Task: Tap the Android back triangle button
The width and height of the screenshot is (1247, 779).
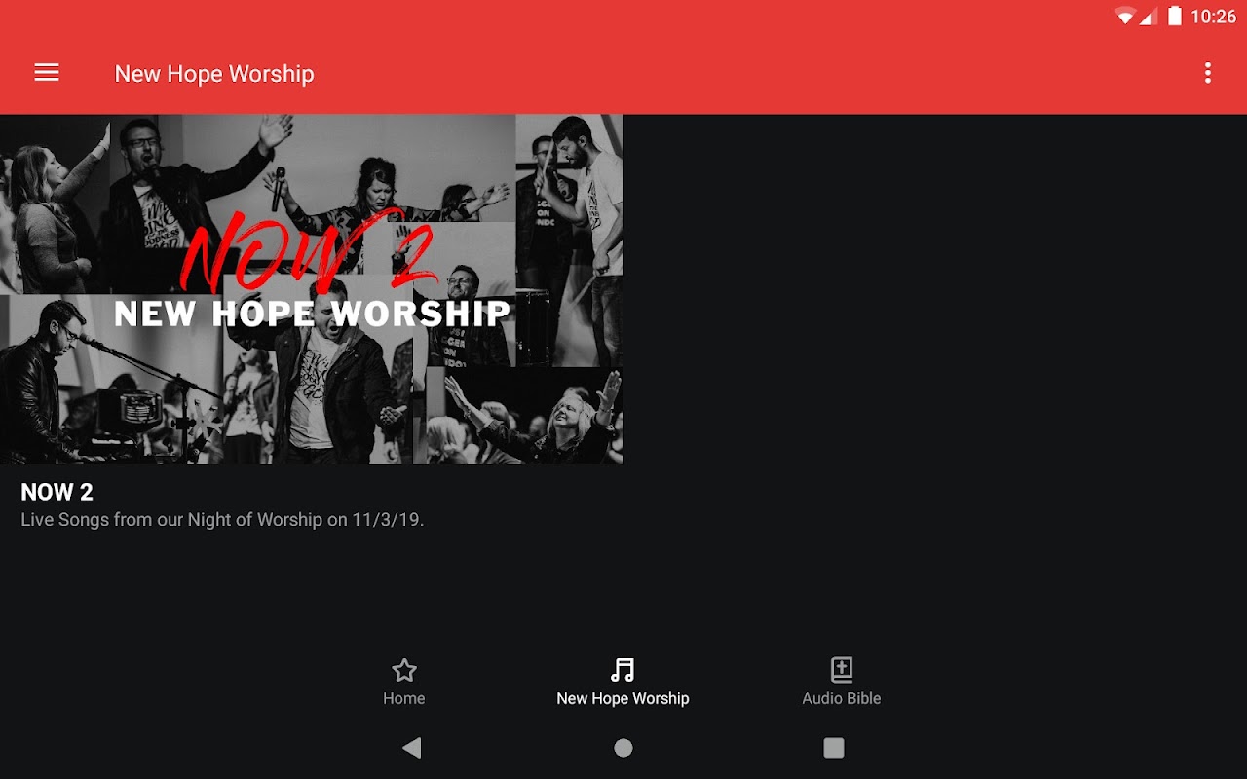Action: coord(412,748)
